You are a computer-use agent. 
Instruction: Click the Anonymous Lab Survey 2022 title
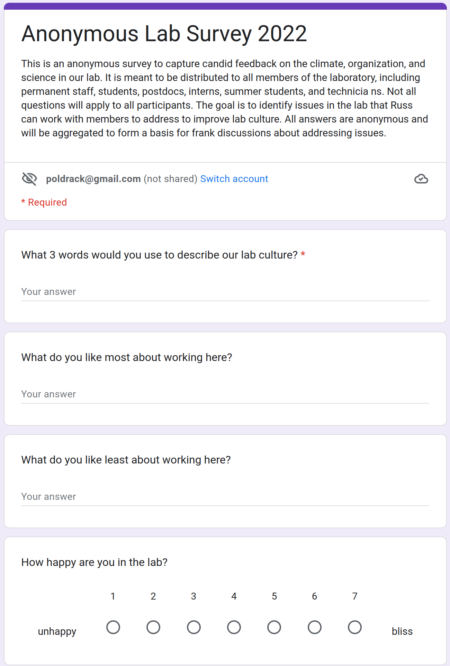click(x=164, y=34)
